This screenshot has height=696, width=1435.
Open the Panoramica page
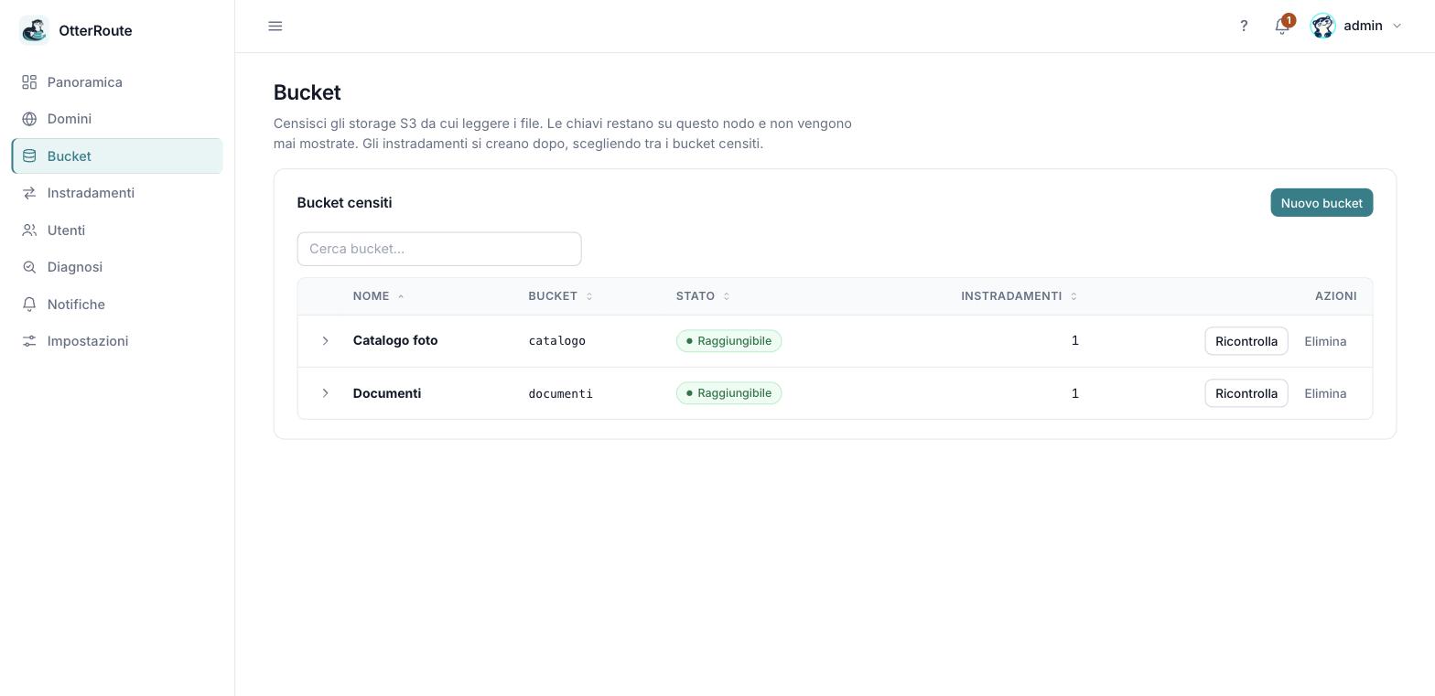[117, 82]
